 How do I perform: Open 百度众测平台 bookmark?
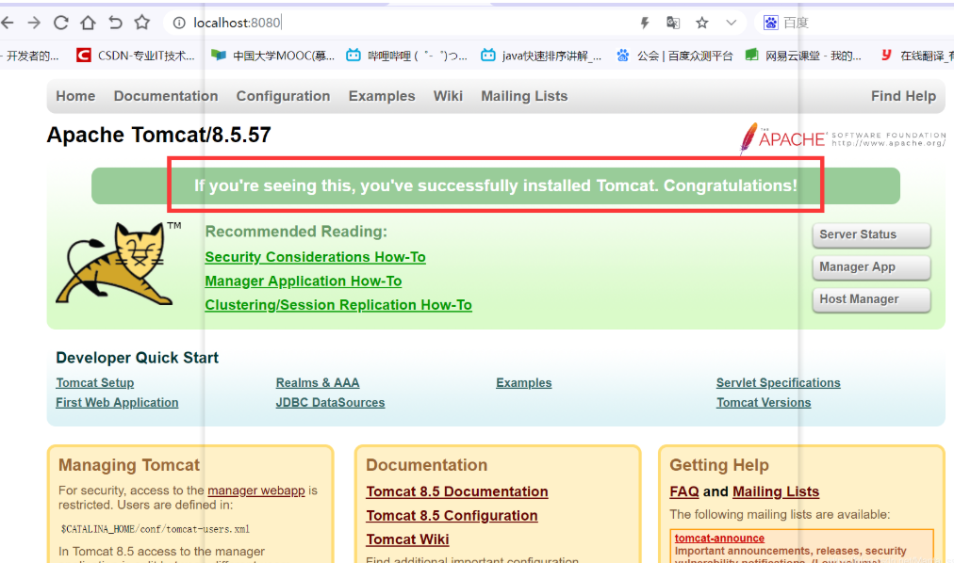674,56
